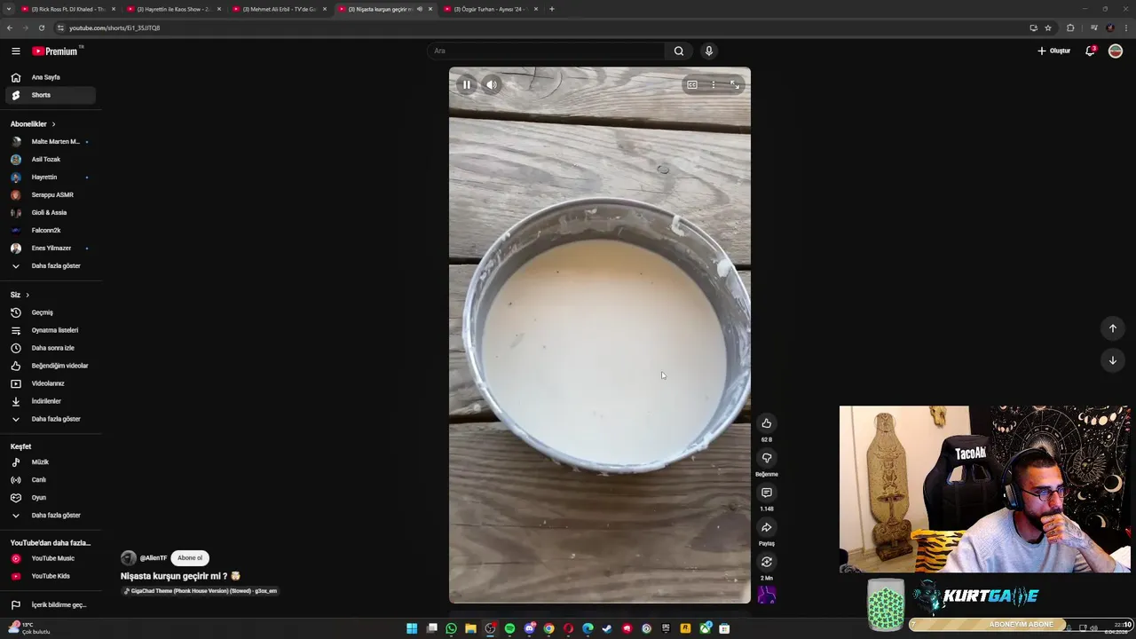
Task: Go to the previous short with up arrow
Action: pyautogui.click(x=1113, y=328)
